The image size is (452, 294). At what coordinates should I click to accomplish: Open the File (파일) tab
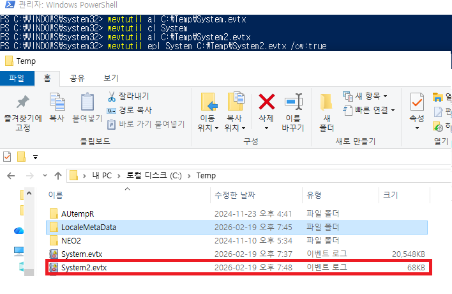pos(17,78)
